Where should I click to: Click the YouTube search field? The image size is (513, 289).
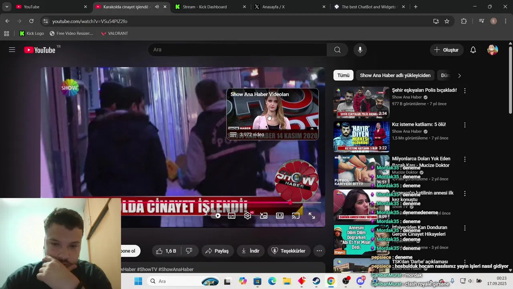point(237,50)
